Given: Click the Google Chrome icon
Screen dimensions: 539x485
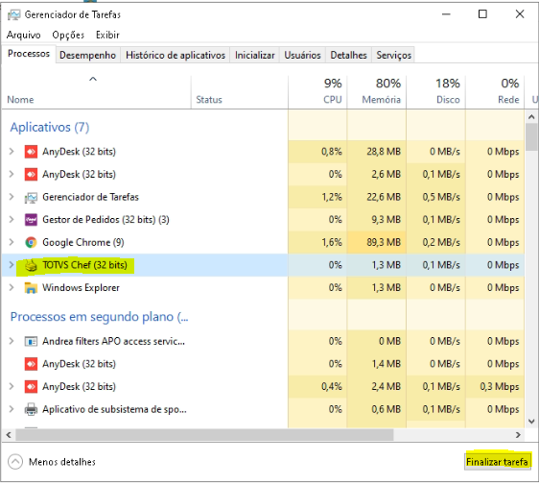Looking at the screenshot, I should (x=31, y=242).
